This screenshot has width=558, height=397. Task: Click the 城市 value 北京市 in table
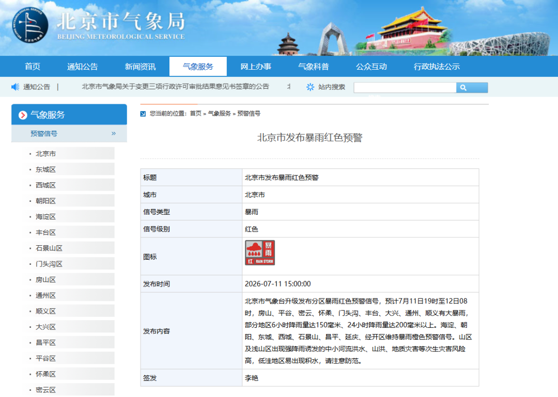tap(255, 195)
